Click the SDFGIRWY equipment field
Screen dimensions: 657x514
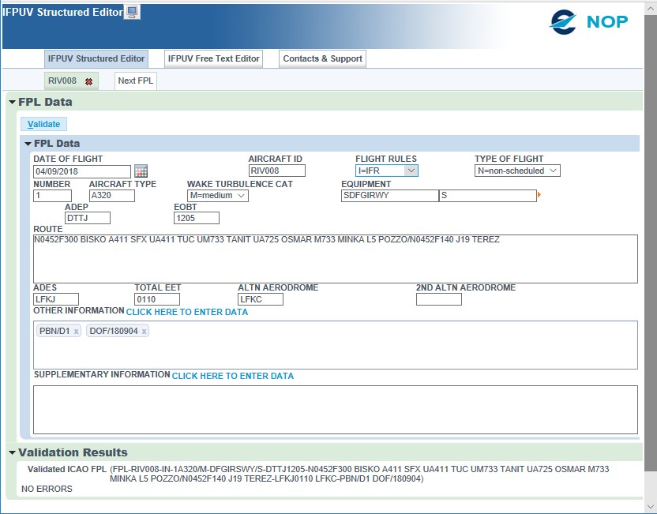390,196
